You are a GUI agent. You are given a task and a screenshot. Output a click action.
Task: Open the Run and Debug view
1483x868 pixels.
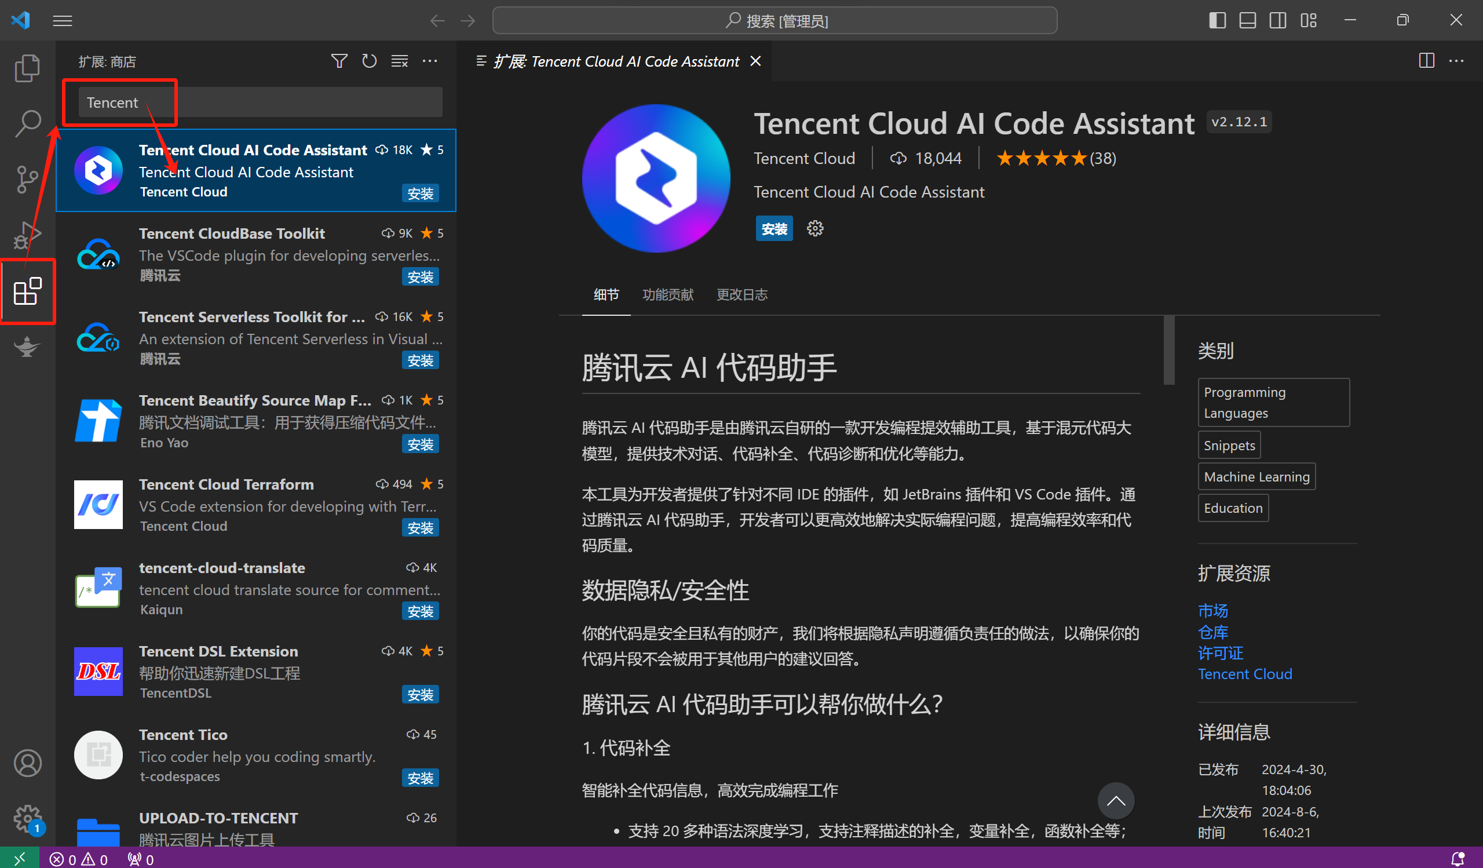(x=27, y=235)
